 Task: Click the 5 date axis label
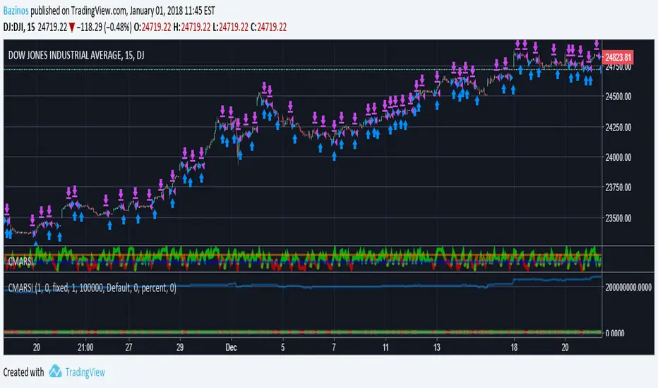click(283, 347)
